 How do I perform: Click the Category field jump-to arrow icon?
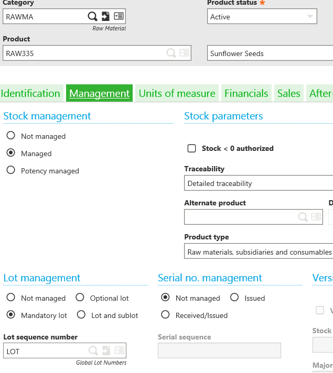click(x=105, y=16)
